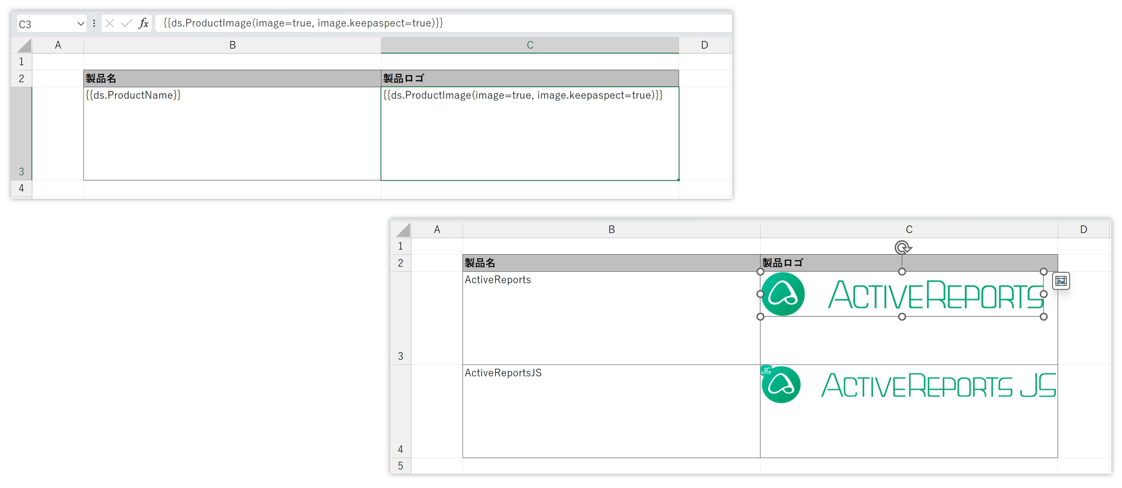Click the rotation handle above the logo

(x=903, y=248)
